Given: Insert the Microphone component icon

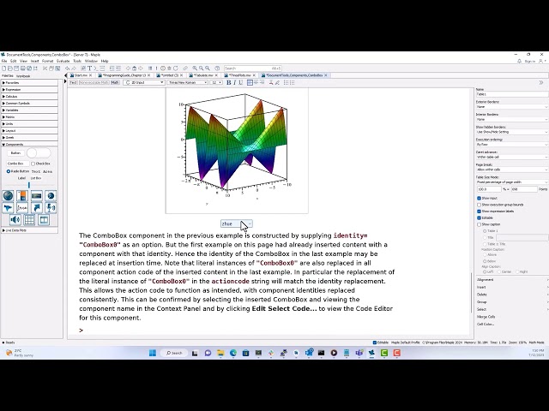Looking at the screenshot, I should click(51, 207).
